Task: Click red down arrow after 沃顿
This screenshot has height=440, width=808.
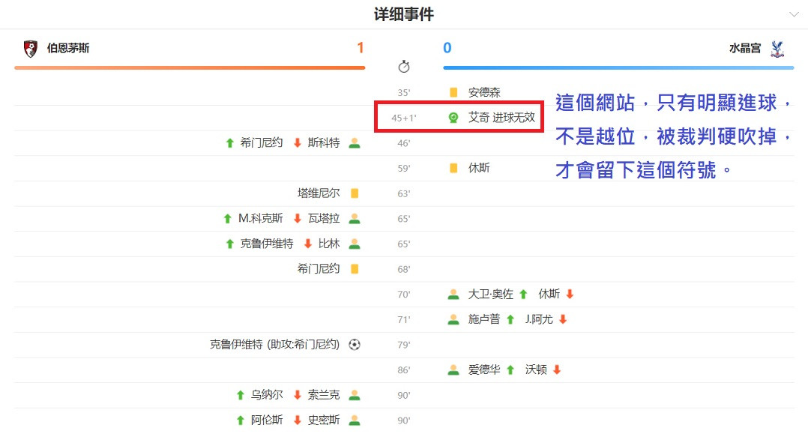Action: (x=557, y=370)
